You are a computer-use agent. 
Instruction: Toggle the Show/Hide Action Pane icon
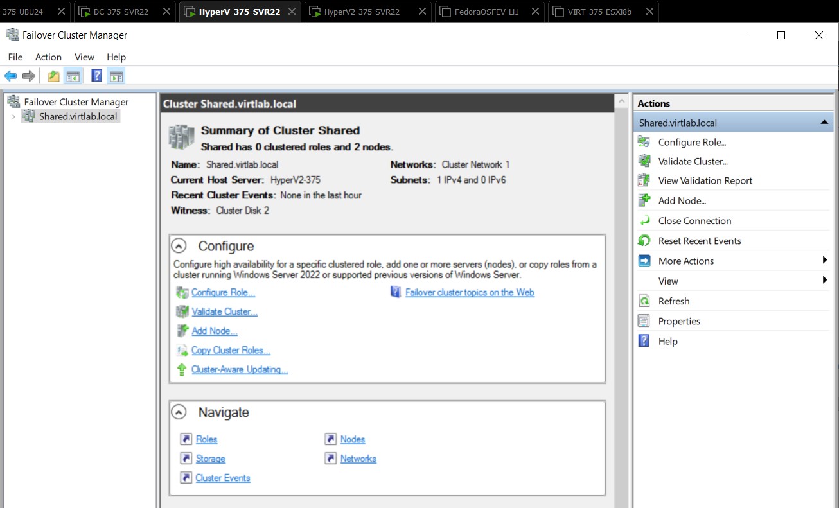click(116, 75)
